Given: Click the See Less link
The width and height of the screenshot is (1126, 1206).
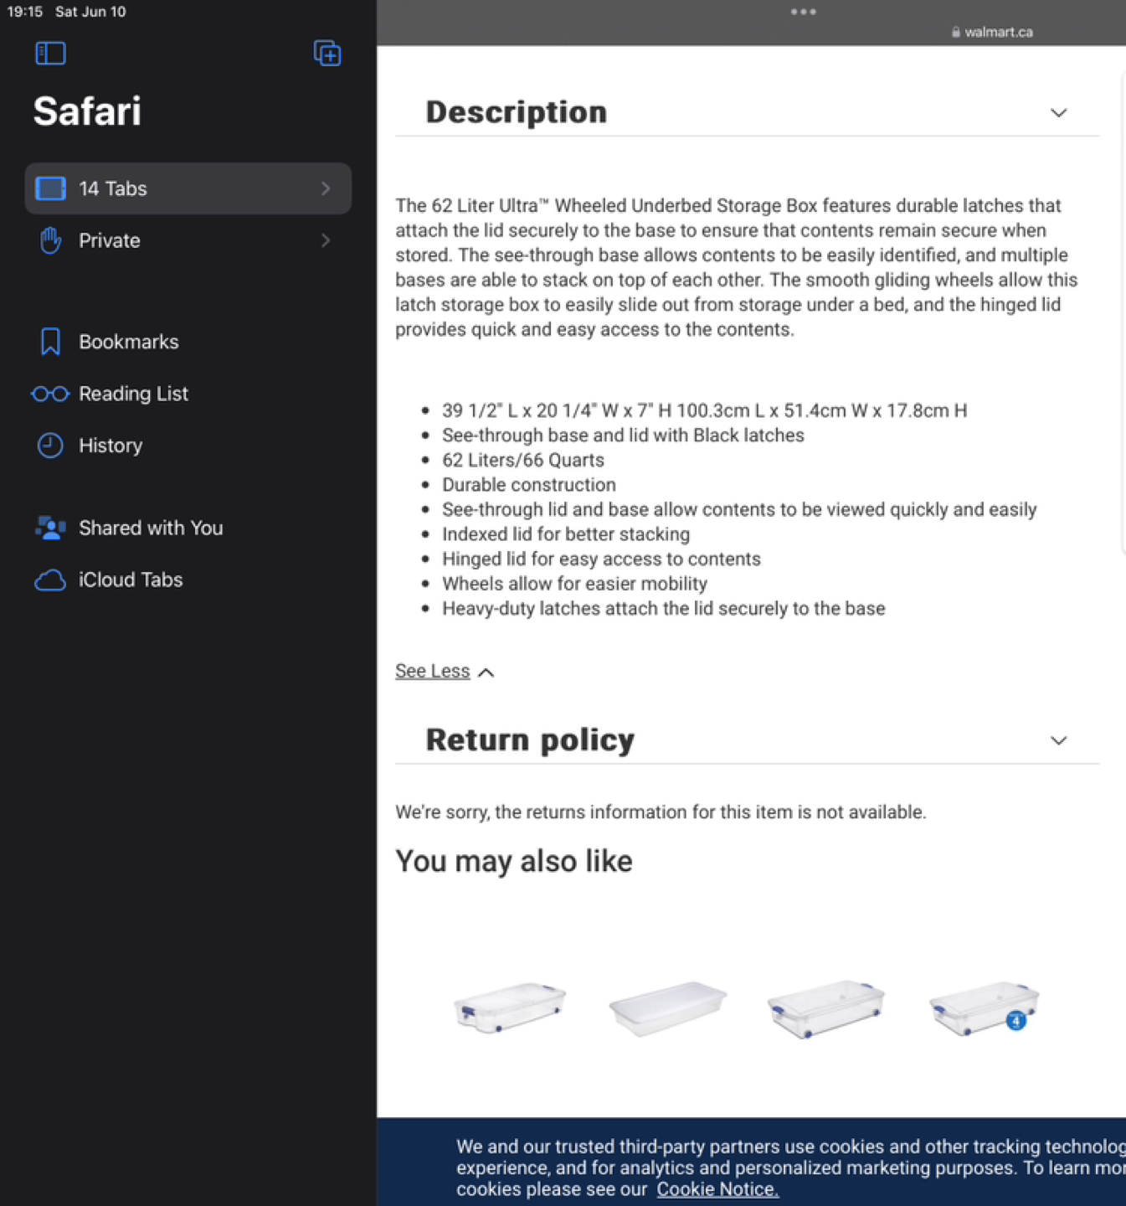Looking at the screenshot, I should point(433,671).
